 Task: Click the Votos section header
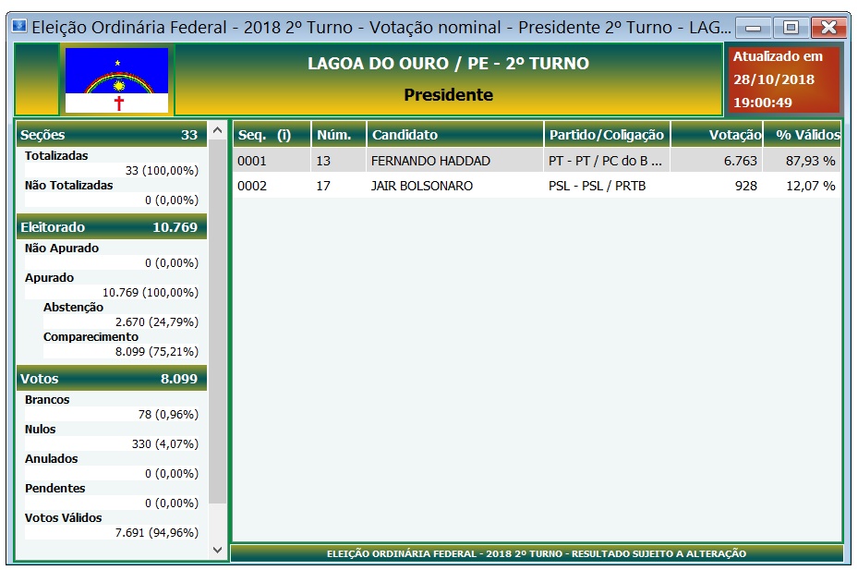pyautogui.click(x=112, y=379)
